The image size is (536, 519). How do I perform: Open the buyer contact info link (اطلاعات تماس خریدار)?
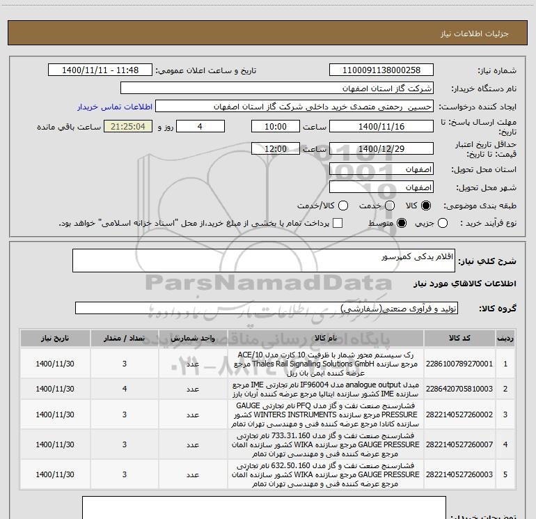(115, 107)
